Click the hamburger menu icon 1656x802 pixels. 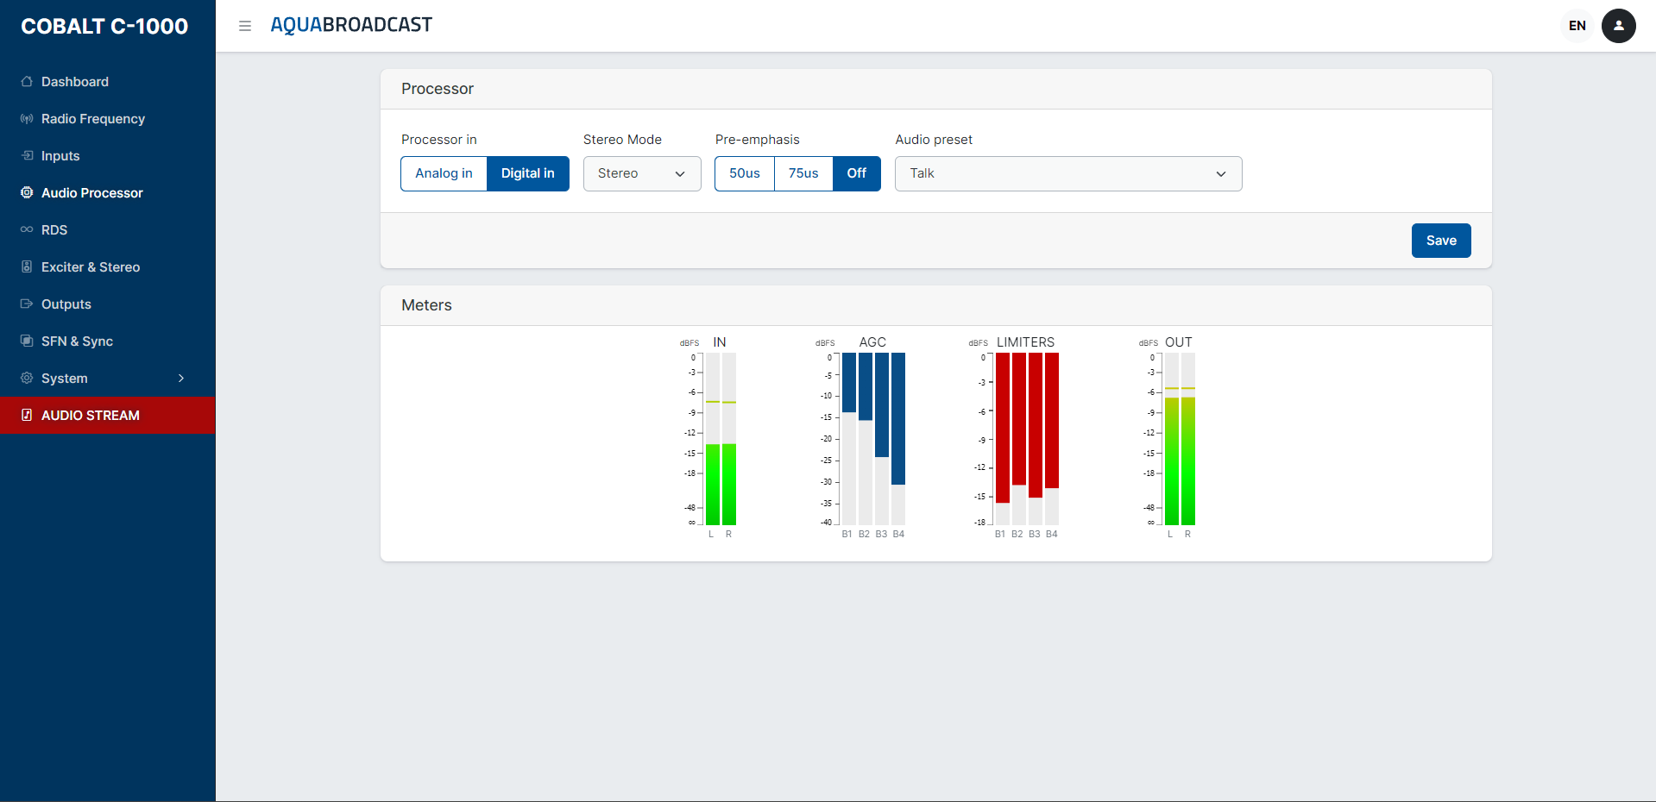tap(245, 26)
